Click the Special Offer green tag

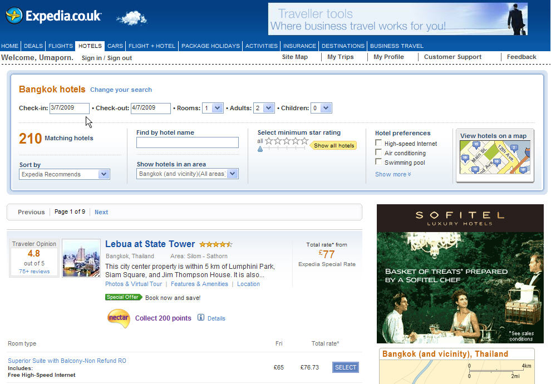[123, 297]
